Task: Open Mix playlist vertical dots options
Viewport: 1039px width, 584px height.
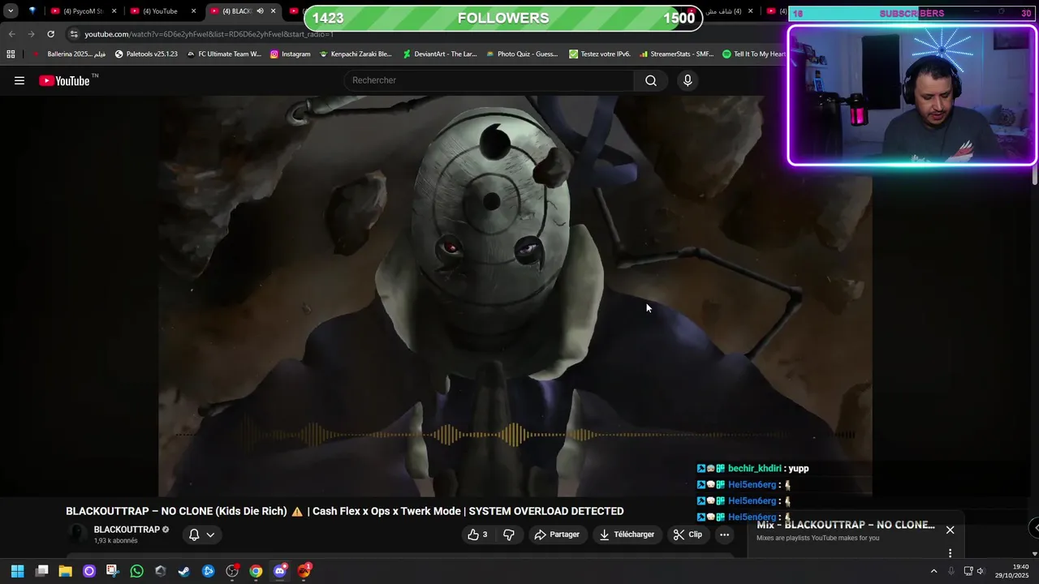Action: pyautogui.click(x=950, y=553)
